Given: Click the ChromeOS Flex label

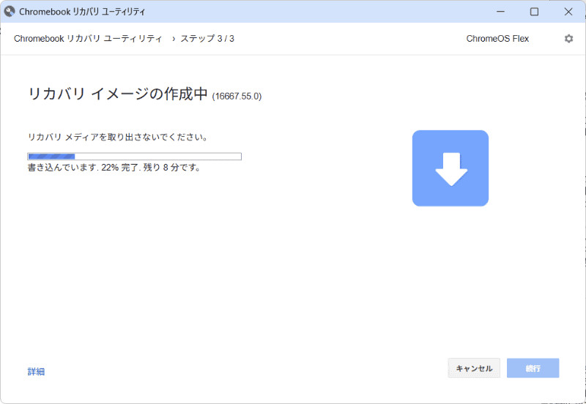Looking at the screenshot, I should tap(497, 39).
